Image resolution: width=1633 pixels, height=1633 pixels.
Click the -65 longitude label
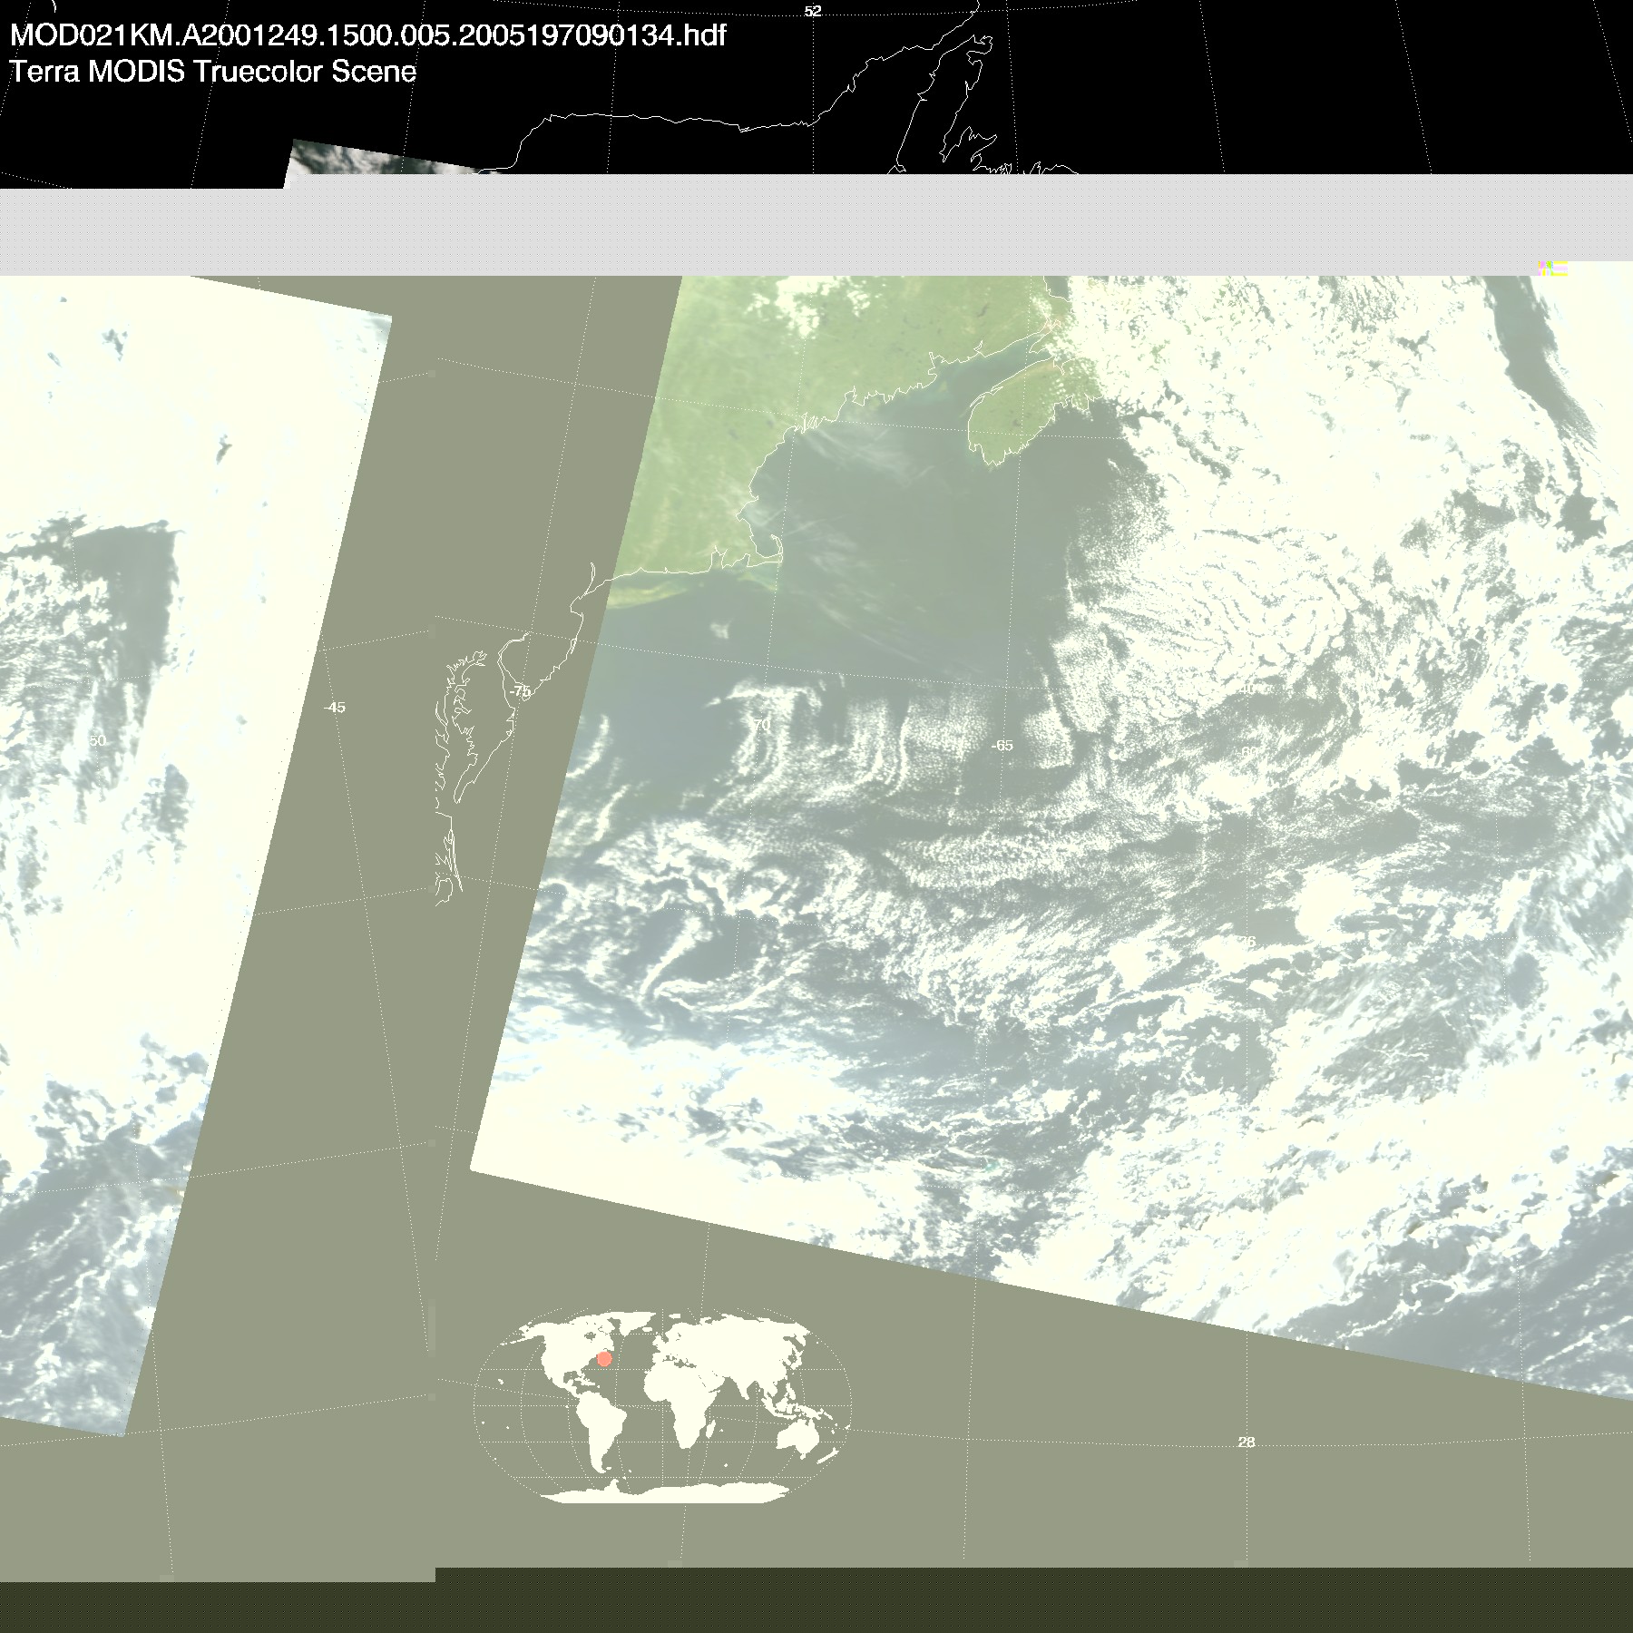[x=1002, y=746]
